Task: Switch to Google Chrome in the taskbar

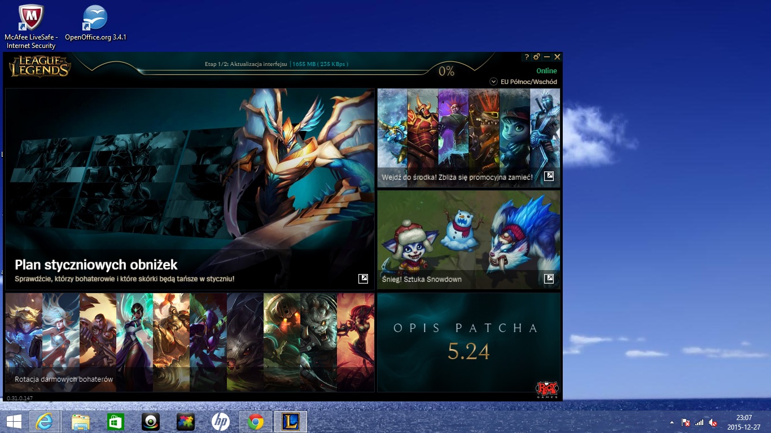Action: pyautogui.click(x=255, y=422)
